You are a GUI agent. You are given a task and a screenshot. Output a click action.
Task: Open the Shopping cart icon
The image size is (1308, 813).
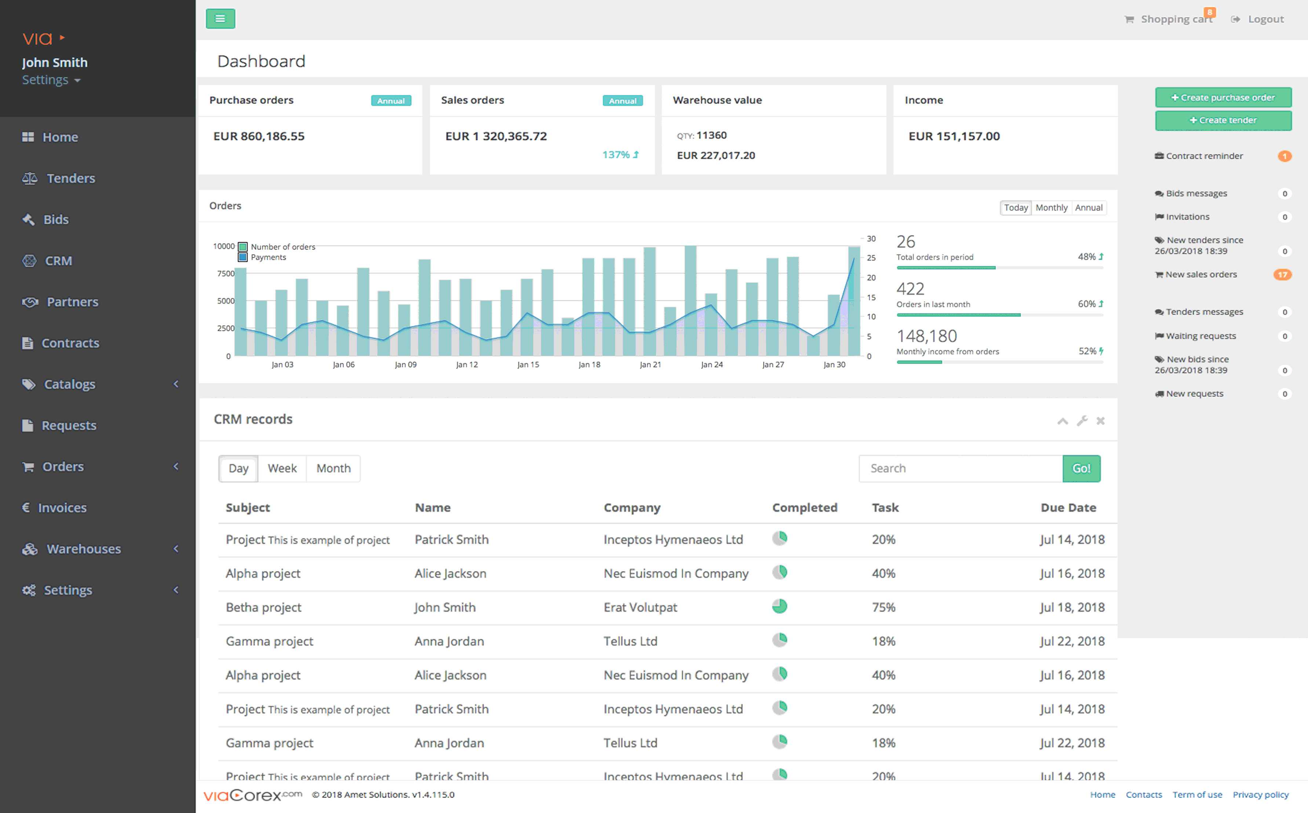tap(1129, 19)
